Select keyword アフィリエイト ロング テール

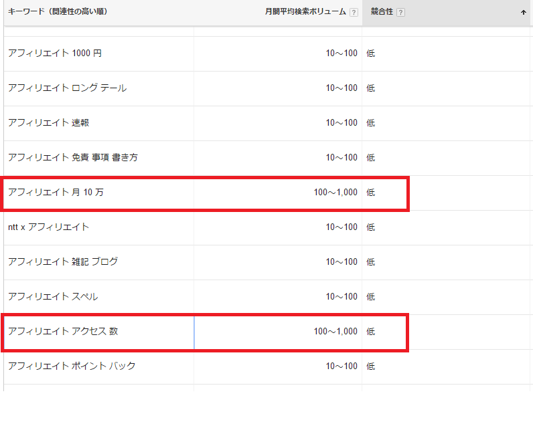click(x=68, y=88)
